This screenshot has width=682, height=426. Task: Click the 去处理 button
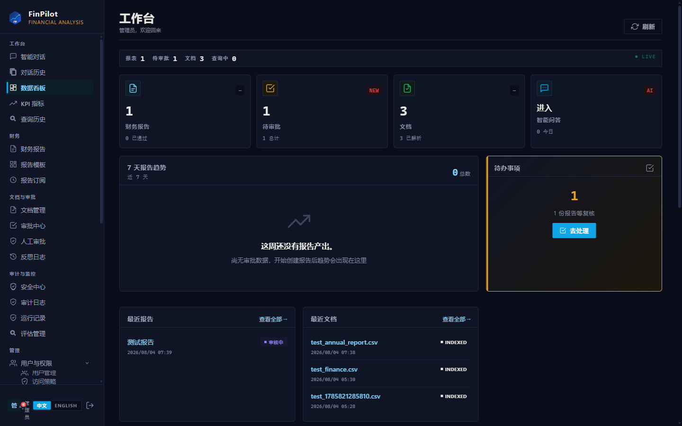(x=574, y=231)
